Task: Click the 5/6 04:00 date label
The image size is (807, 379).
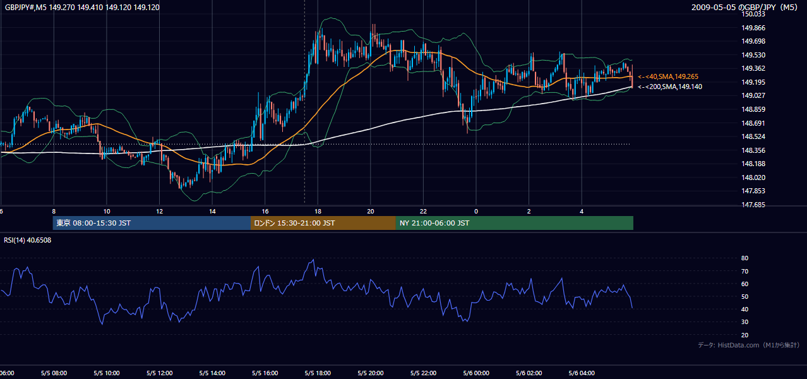Action: 582,373
